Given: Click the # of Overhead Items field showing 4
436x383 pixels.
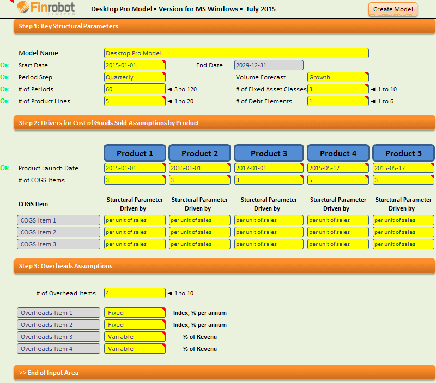Looking at the screenshot, I should (x=135, y=293).
